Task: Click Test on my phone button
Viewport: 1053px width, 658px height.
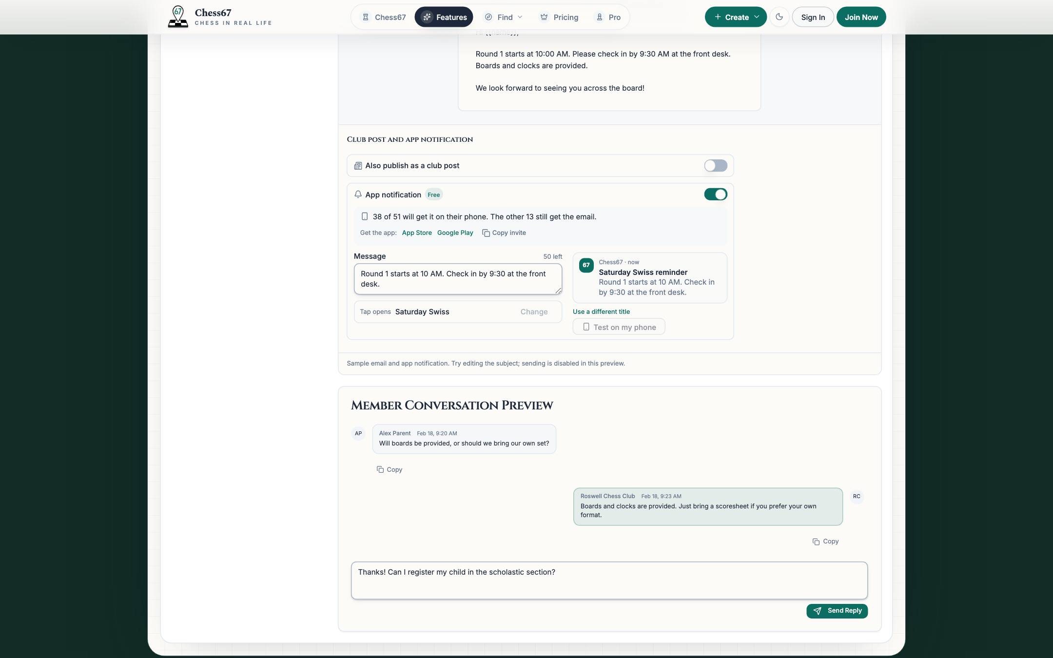Action: pos(619,327)
